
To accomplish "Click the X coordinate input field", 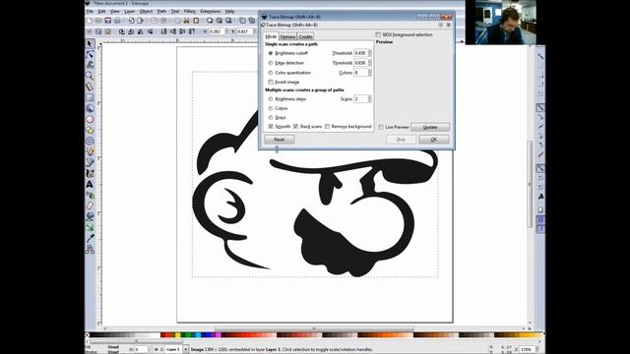I will point(218,31).
